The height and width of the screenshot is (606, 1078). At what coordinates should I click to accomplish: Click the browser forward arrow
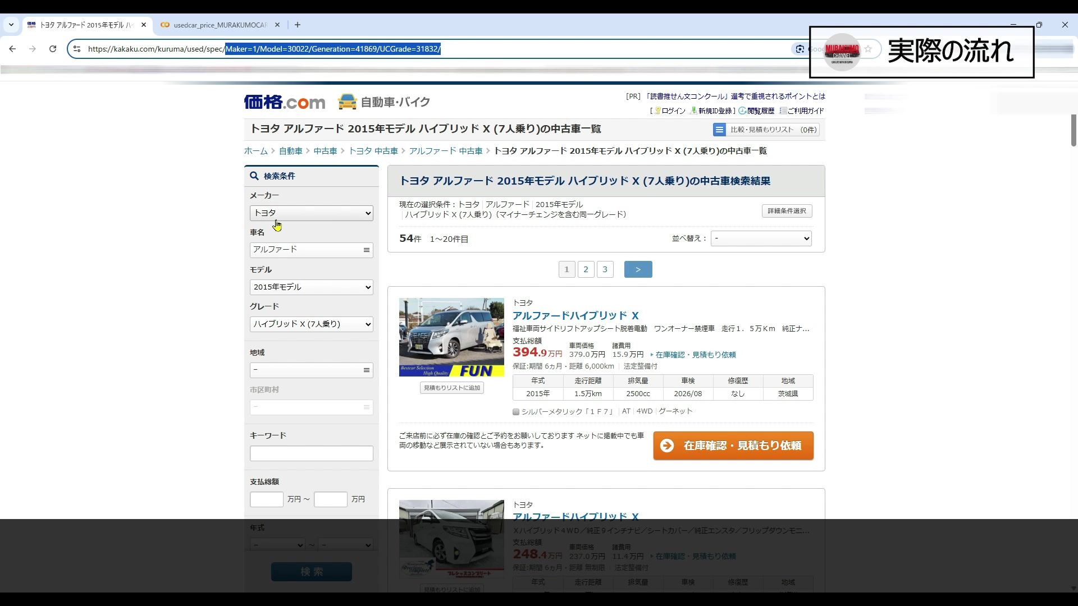tap(33, 49)
